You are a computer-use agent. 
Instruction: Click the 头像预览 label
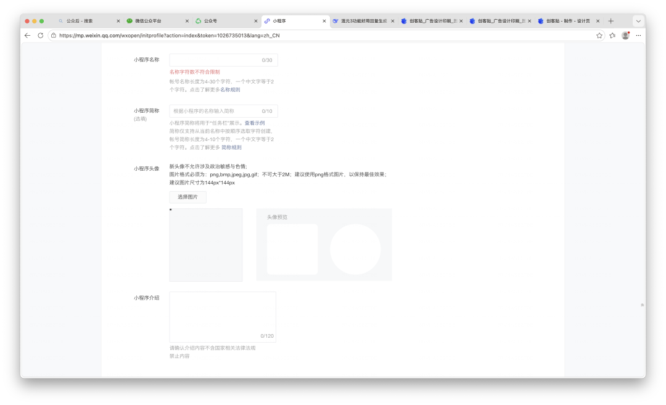[x=277, y=218]
